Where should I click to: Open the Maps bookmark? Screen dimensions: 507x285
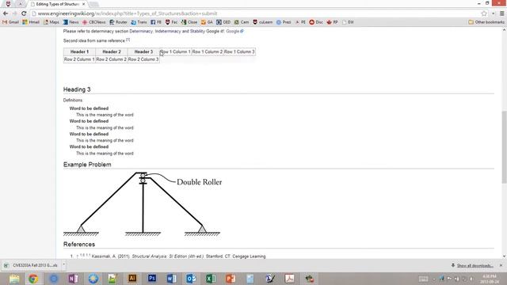click(51, 22)
